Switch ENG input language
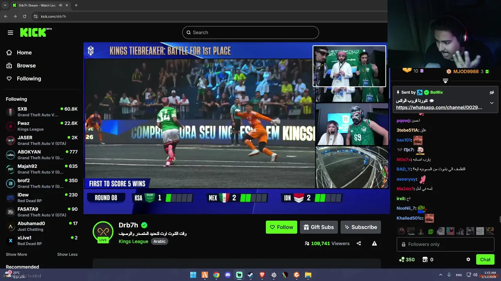Image resolution: width=501 pixels, height=281 pixels. tap(459, 275)
